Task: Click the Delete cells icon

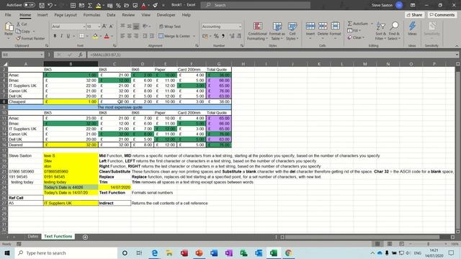Action: coord(323,26)
